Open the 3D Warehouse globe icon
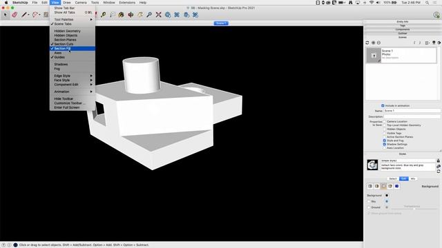442x248 pixels. (x=168, y=14)
